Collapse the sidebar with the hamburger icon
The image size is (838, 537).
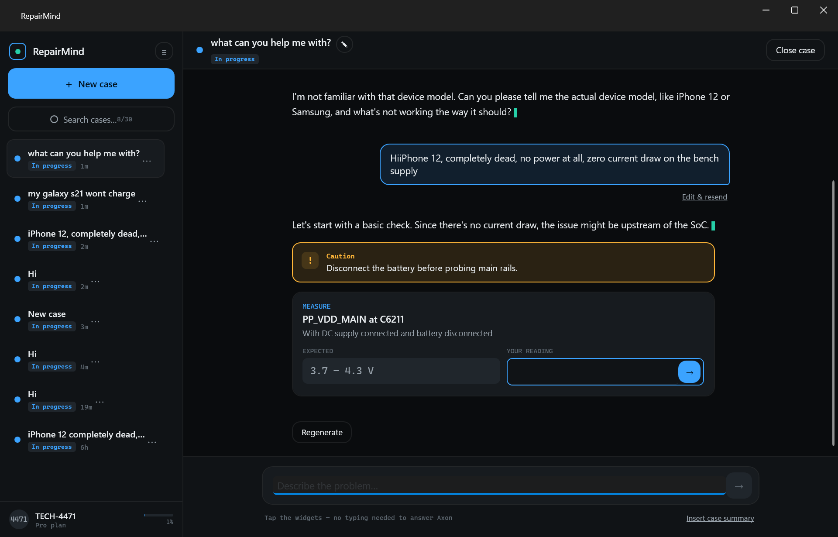click(164, 52)
